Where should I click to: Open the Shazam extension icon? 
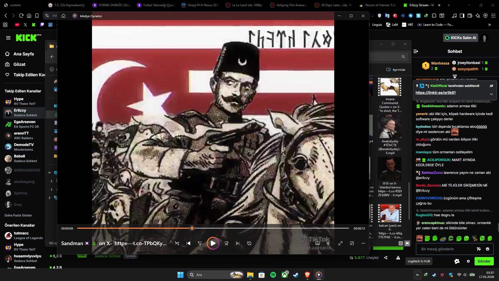coord(411,16)
